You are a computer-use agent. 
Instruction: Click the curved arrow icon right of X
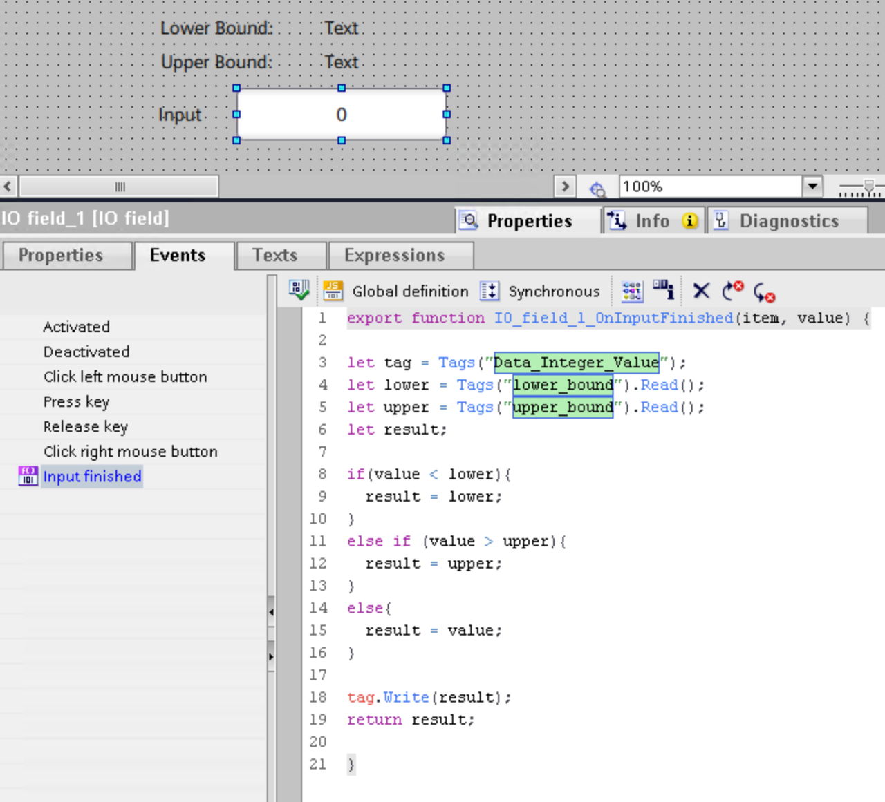[x=732, y=291]
